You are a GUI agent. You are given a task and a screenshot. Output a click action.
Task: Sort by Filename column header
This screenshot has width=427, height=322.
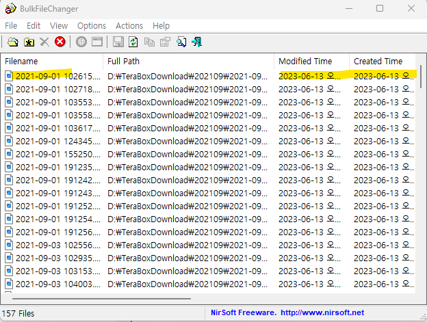[51, 62]
